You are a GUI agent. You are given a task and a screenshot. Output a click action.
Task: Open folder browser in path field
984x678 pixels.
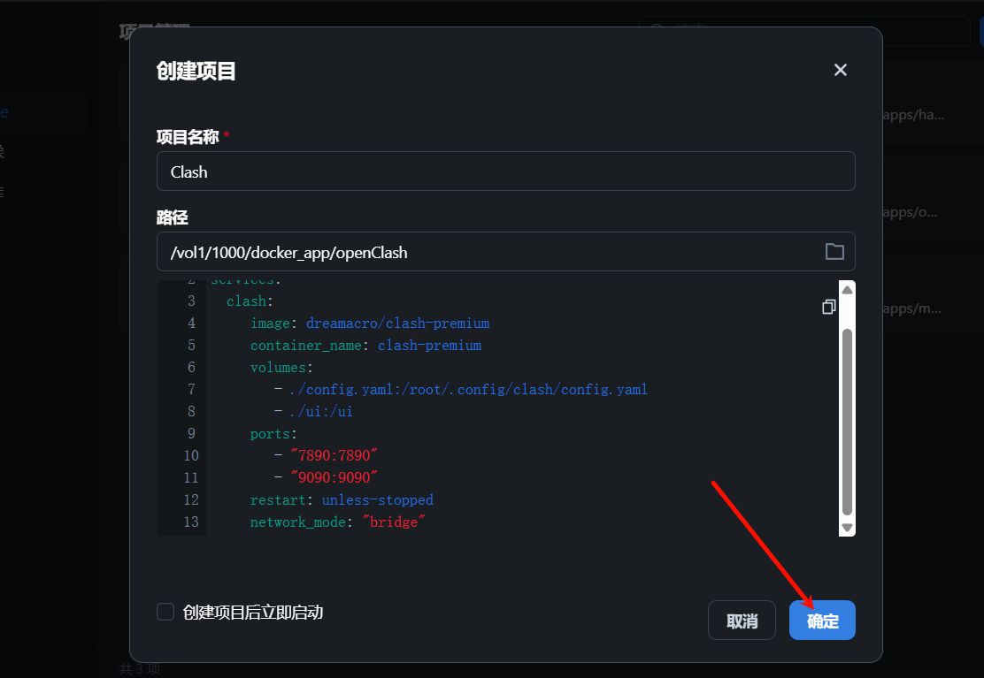[834, 252]
